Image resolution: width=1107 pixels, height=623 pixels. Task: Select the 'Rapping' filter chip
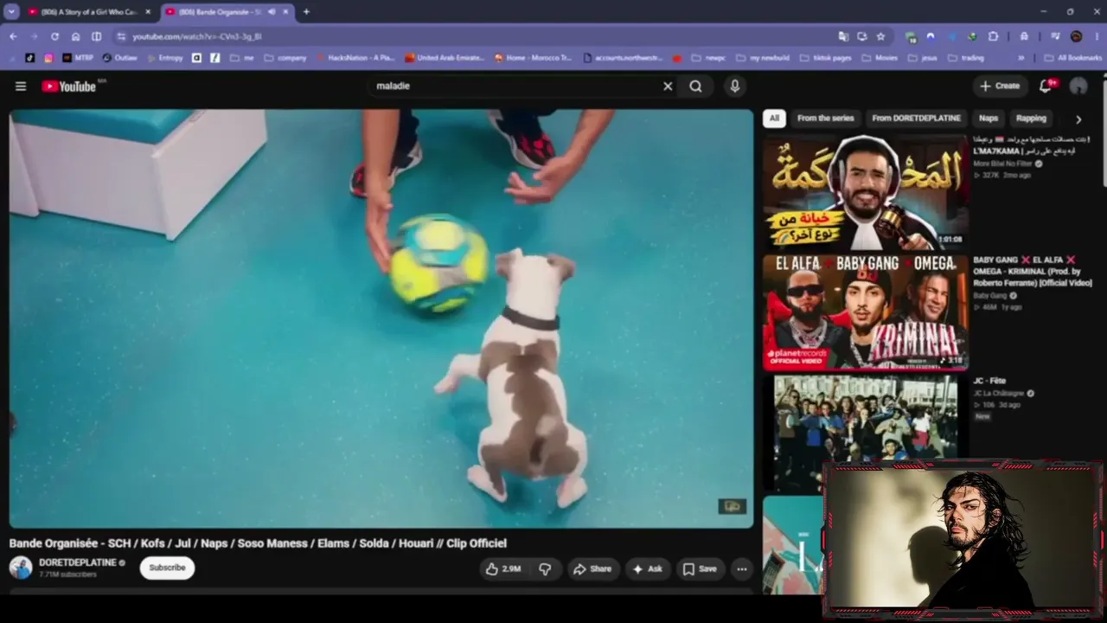[x=1031, y=119]
